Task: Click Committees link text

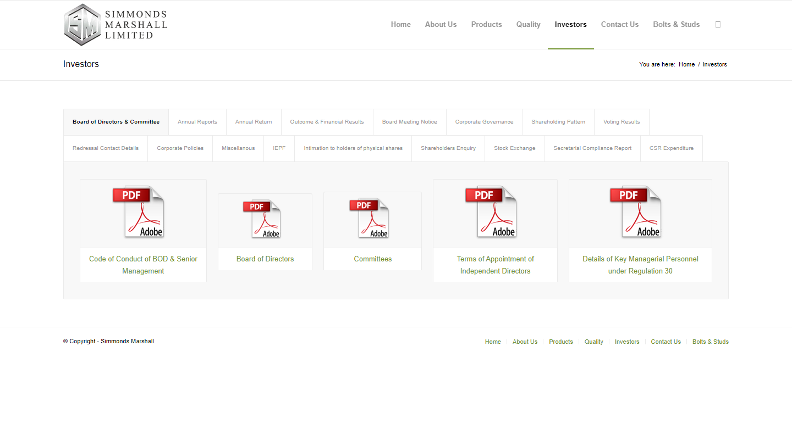Action: click(x=373, y=259)
